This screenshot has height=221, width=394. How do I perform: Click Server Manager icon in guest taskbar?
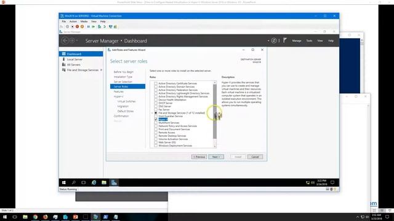(x=114, y=183)
